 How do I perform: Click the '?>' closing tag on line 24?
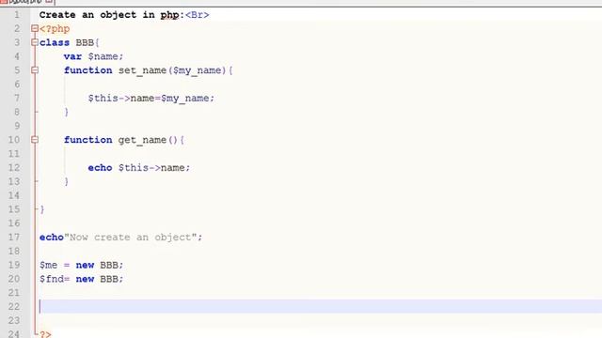coord(45,334)
